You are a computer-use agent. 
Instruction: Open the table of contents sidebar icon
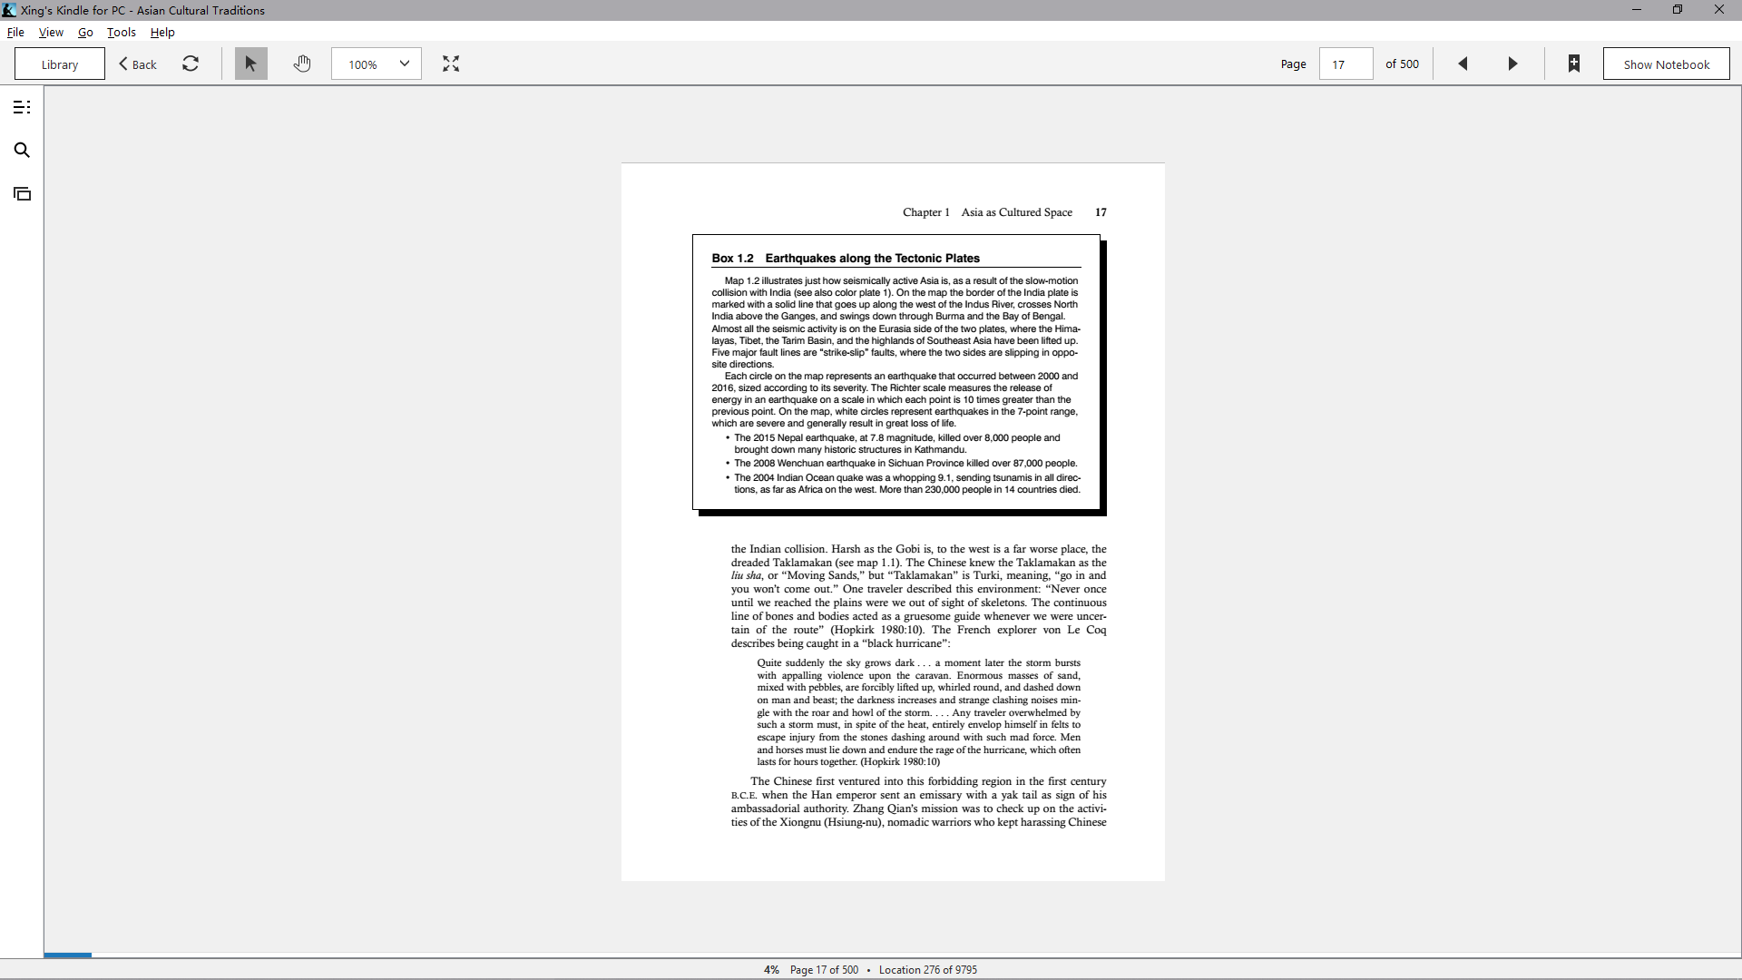click(x=22, y=107)
